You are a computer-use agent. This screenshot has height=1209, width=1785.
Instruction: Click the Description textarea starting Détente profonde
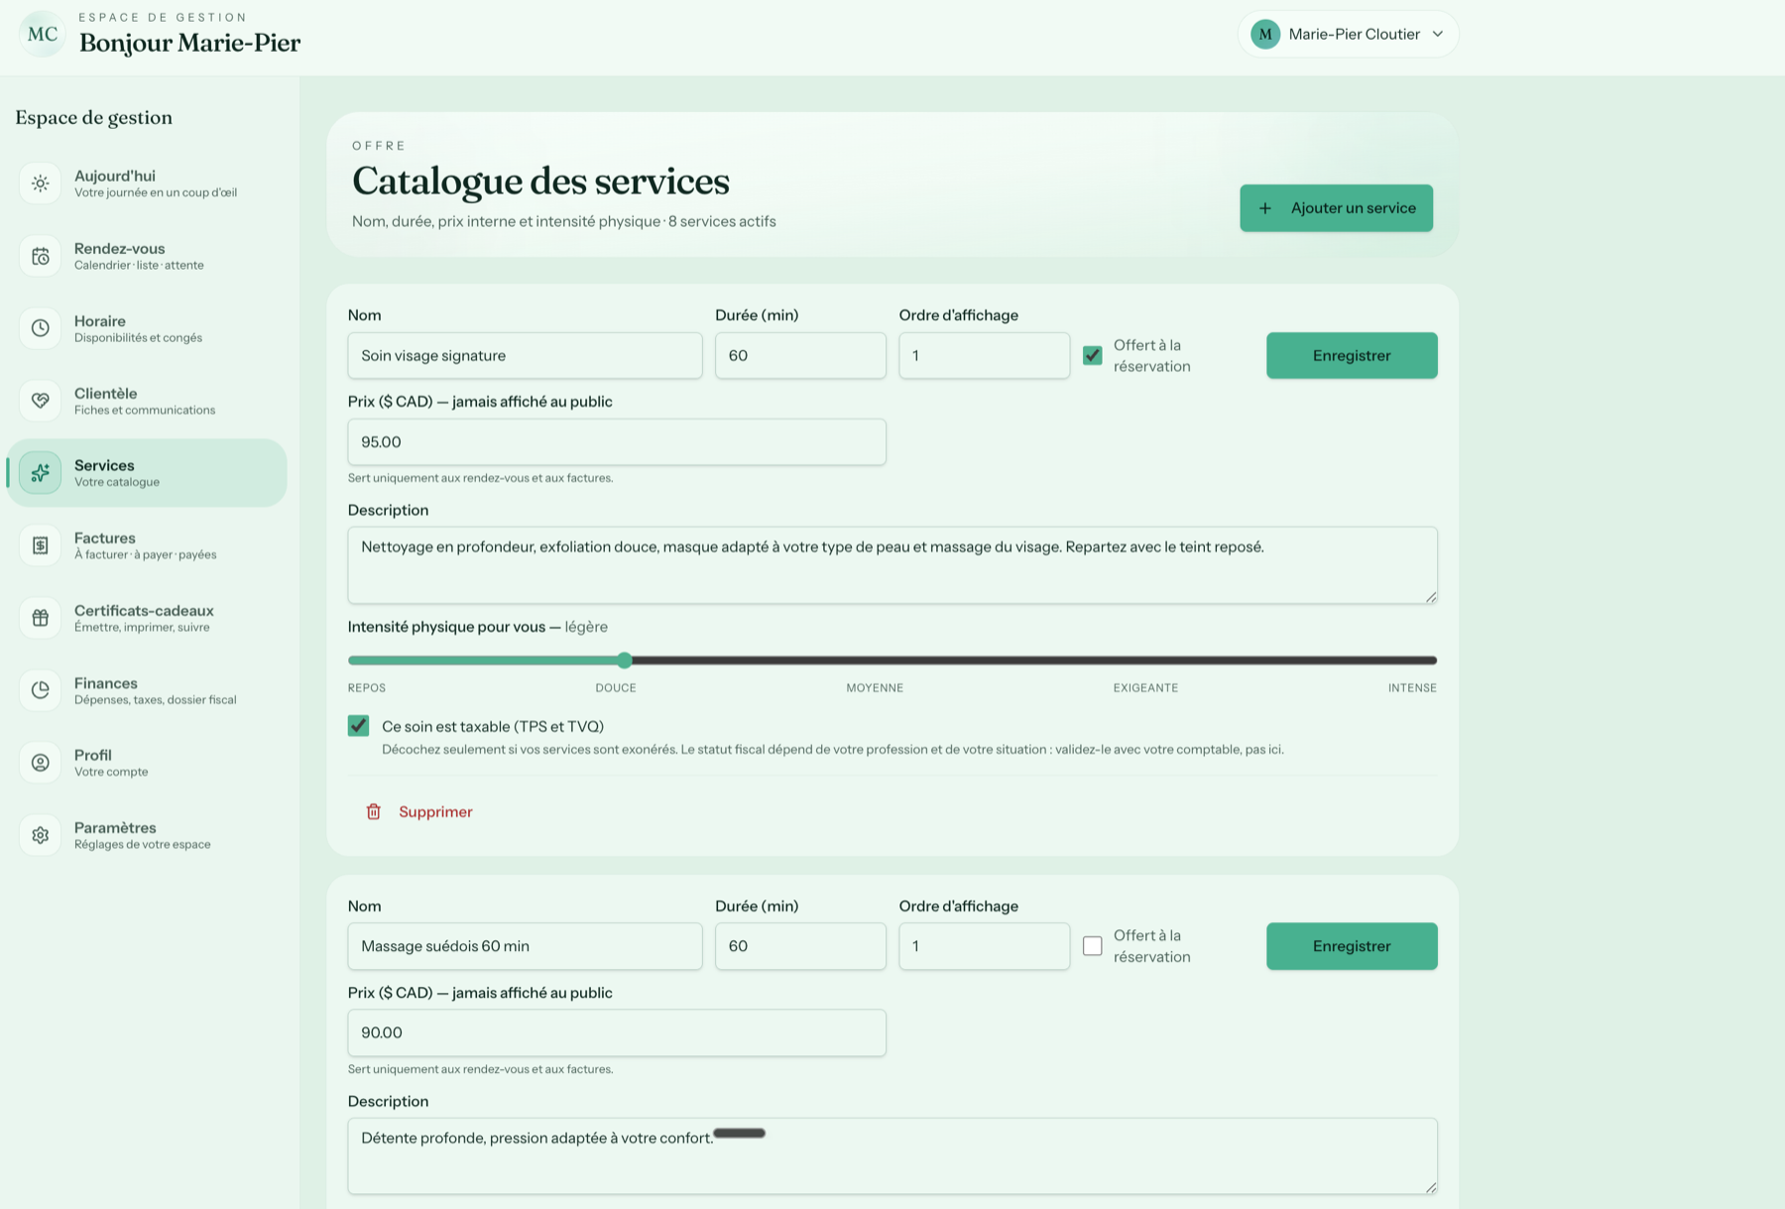[x=892, y=1156]
